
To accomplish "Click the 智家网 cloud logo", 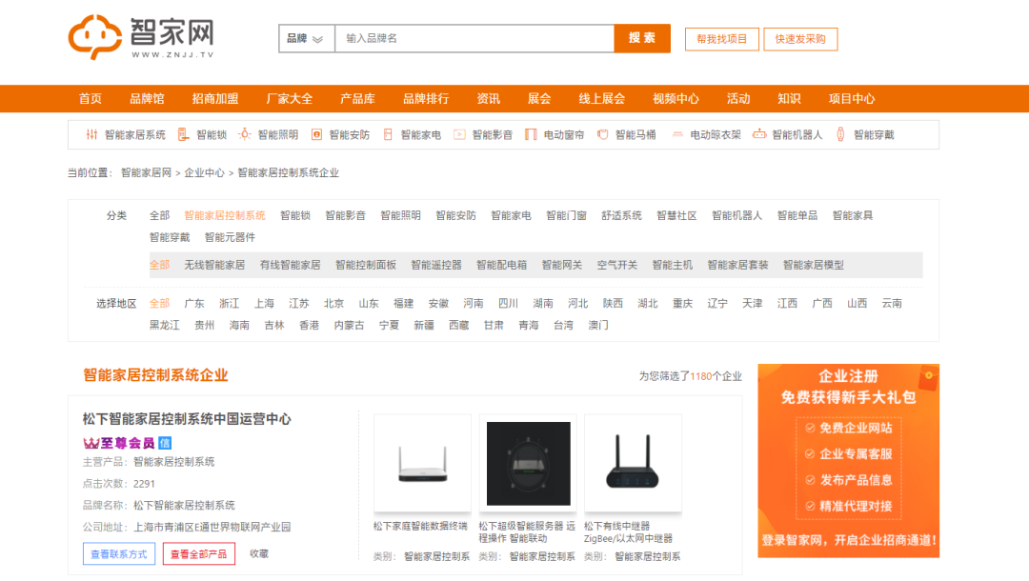I will point(95,37).
